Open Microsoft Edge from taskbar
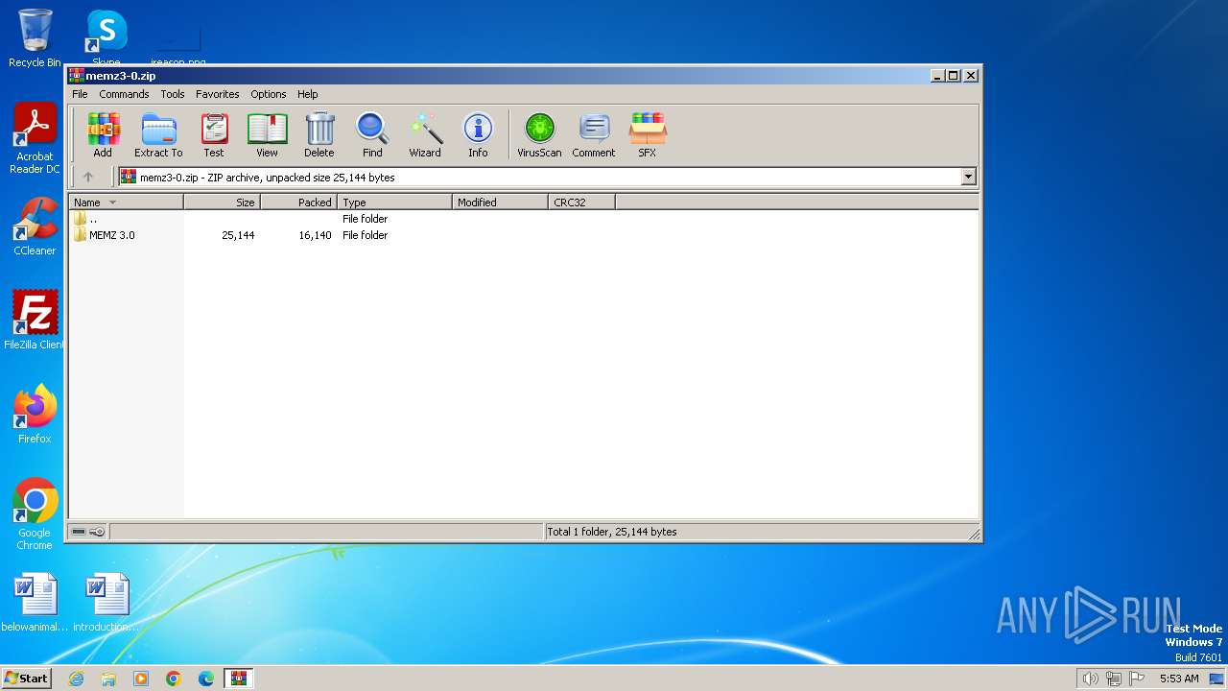Viewport: 1228px width, 691px height. coord(206,679)
